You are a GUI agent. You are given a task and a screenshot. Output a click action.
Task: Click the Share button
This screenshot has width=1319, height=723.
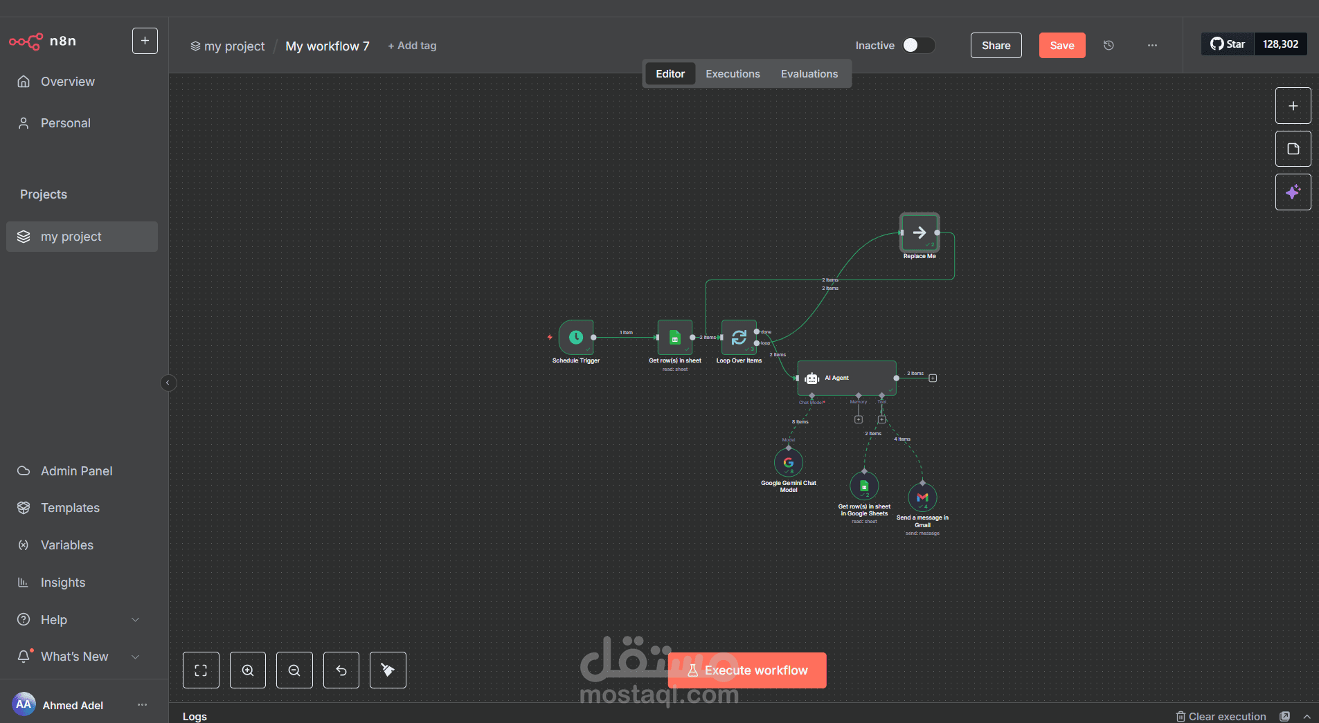(996, 46)
